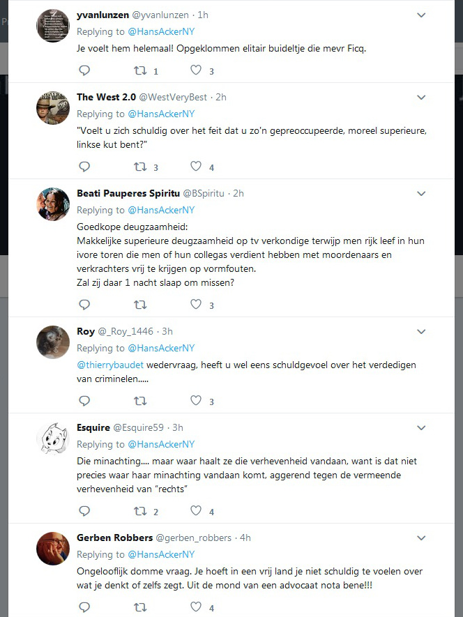Open options chevron on yvanlunzen's tweet

pyautogui.click(x=421, y=15)
